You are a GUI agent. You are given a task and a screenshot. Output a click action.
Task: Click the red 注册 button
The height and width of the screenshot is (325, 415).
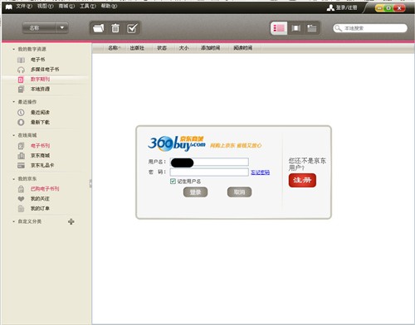[x=302, y=180]
